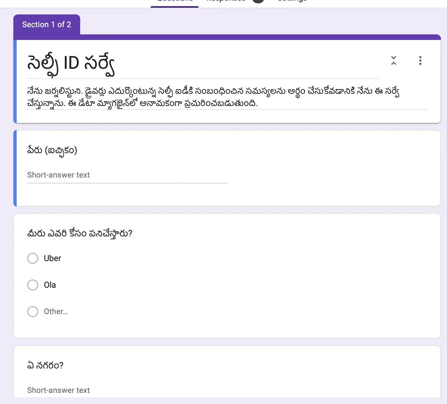Switch to the Responses tab

[226, 1]
